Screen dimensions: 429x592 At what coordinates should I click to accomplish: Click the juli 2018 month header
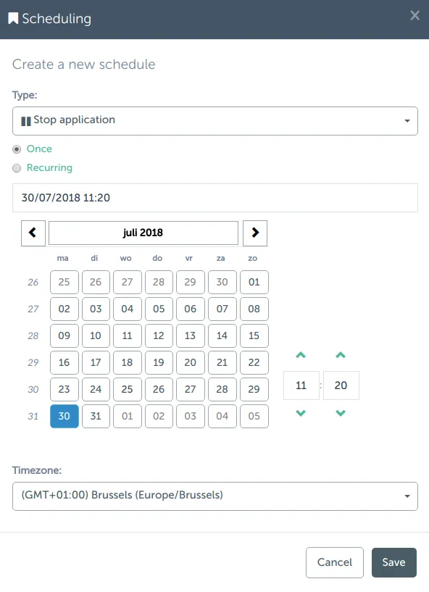pyautogui.click(x=143, y=233)
